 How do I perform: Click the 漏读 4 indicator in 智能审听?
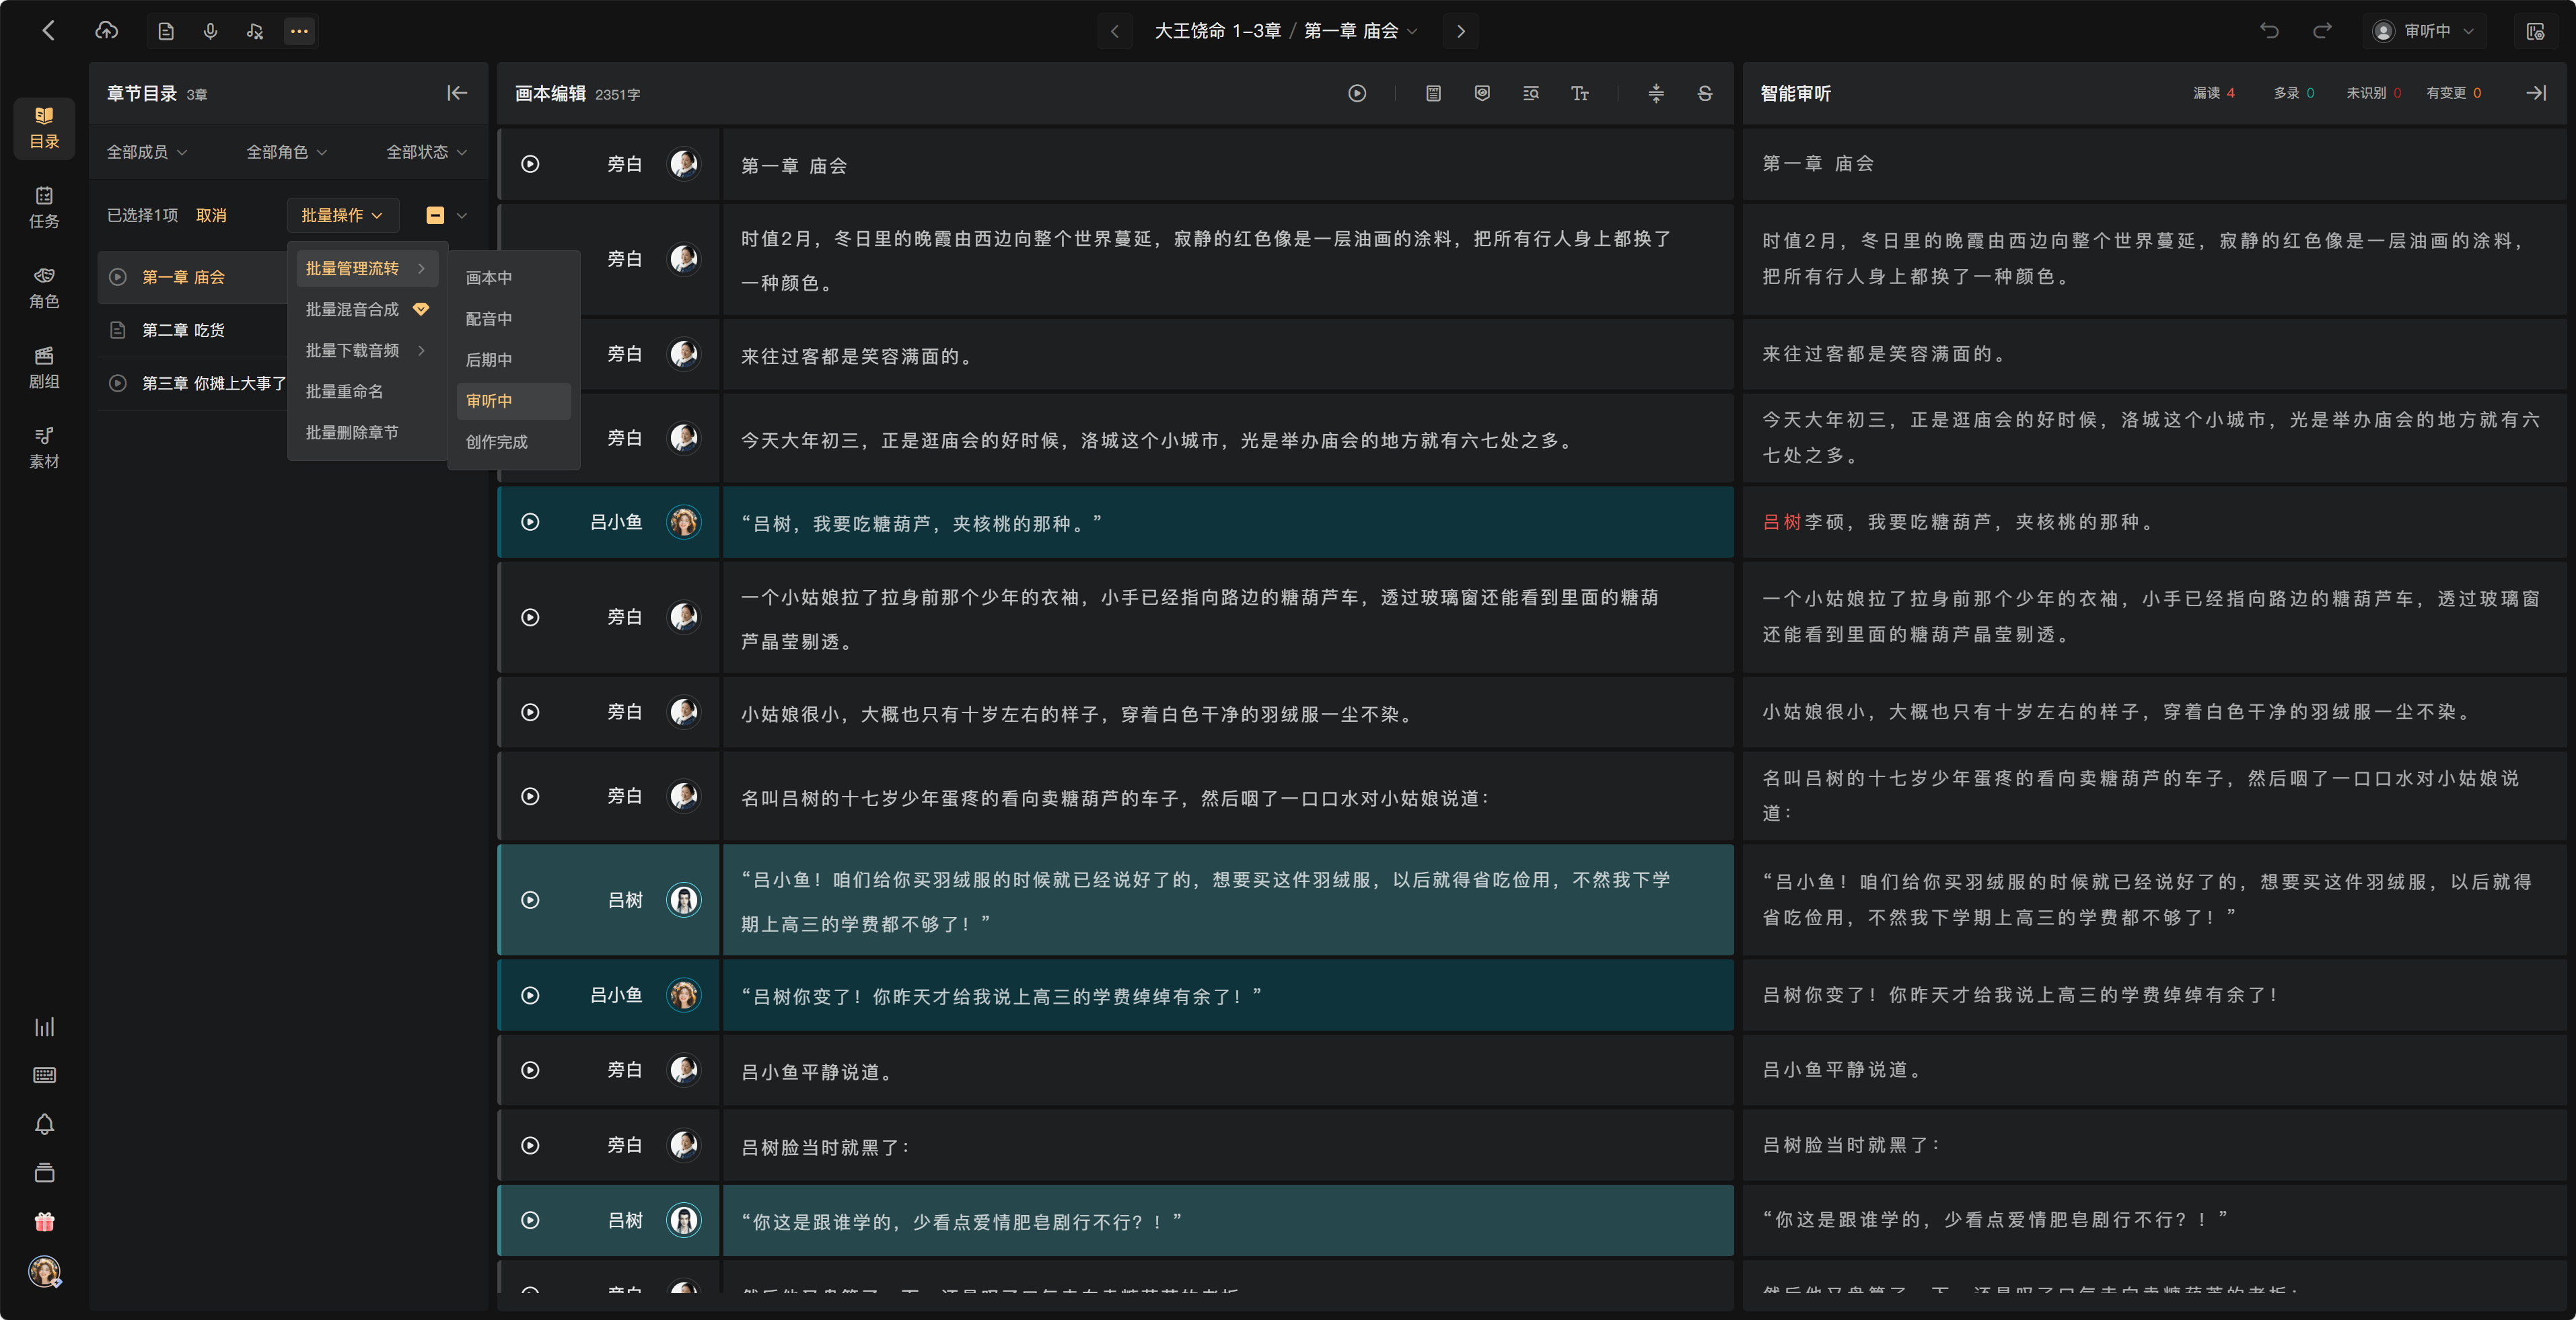point(2213,93)
